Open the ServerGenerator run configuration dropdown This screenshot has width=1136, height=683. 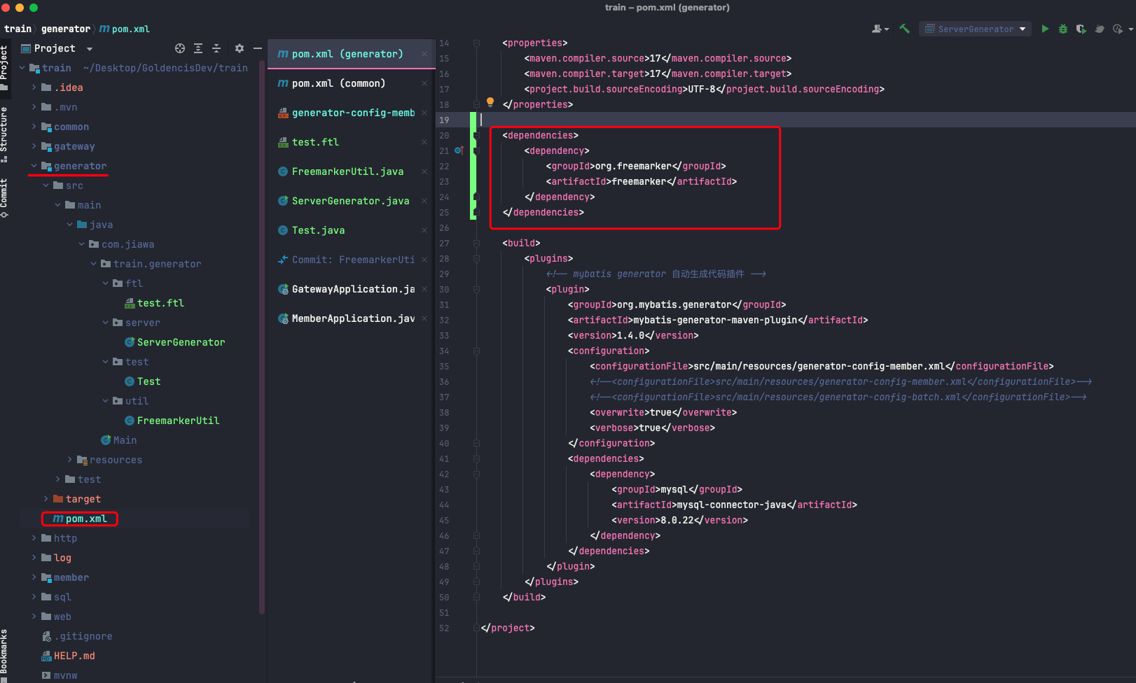point(975,29)
